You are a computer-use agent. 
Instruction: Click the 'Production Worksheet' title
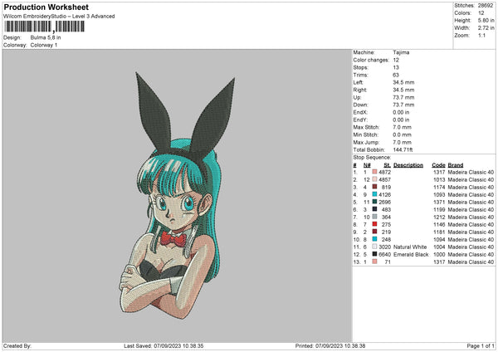tap(46, 7)
